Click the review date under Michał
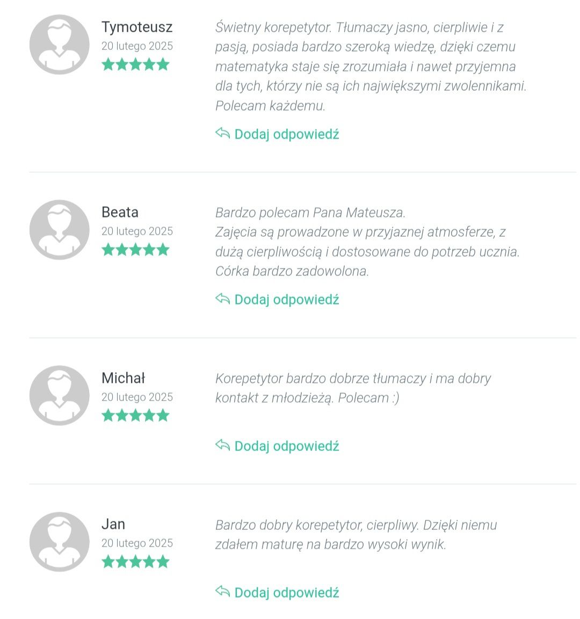Screen dimensions: 580x619 pyautogui.click(x=137, y=397)
